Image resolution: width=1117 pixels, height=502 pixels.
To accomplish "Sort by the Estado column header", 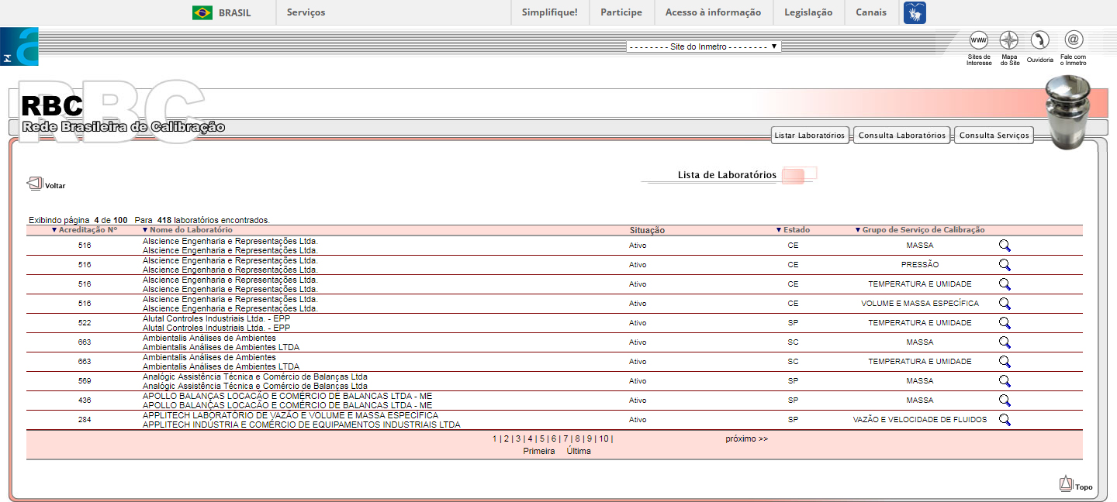I will click(795, 230).
